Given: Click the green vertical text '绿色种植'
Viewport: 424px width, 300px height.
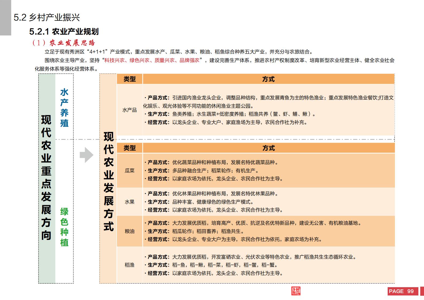Looking at the screenshot, I should [64, 227].
